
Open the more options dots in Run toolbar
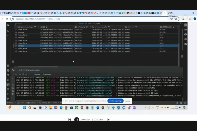(x=29, y=74)
